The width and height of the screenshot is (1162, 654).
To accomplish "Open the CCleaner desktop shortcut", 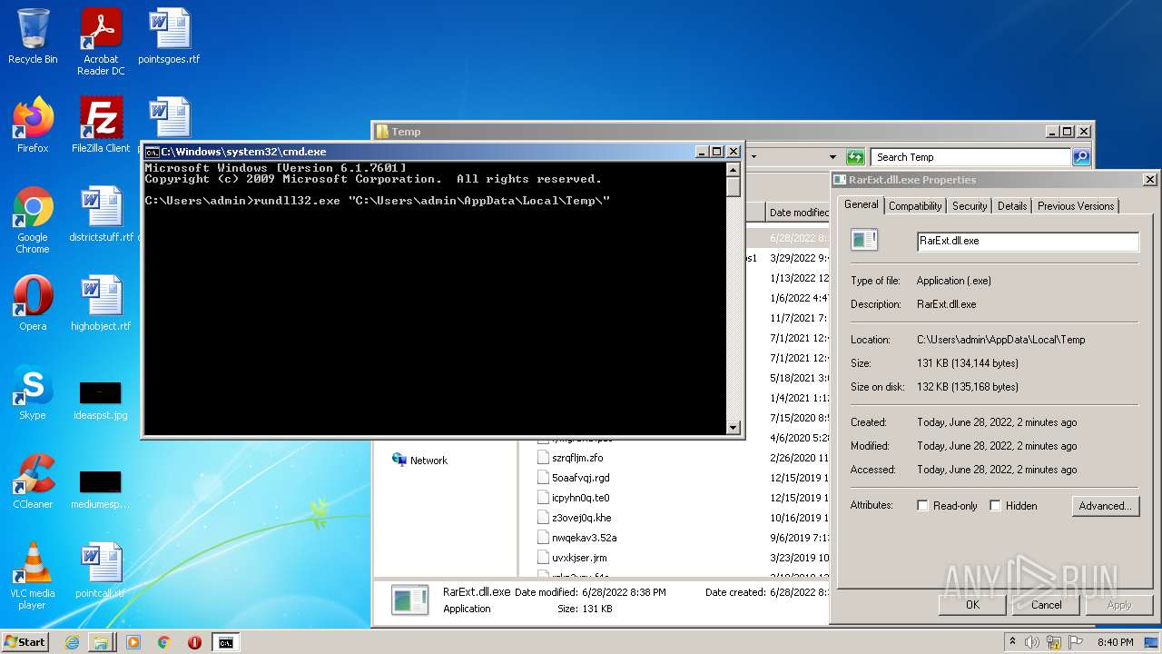I will pyautogui.click(x=33, y=481).
